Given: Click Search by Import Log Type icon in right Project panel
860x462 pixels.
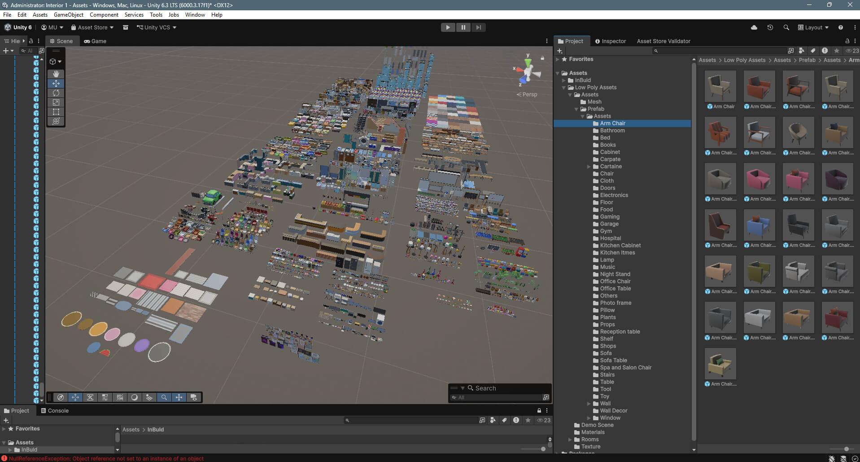Looking at the screenshot, I should pos(825,51).
